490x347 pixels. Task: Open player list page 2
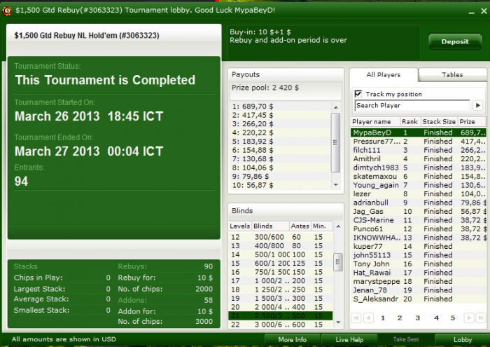400,318
